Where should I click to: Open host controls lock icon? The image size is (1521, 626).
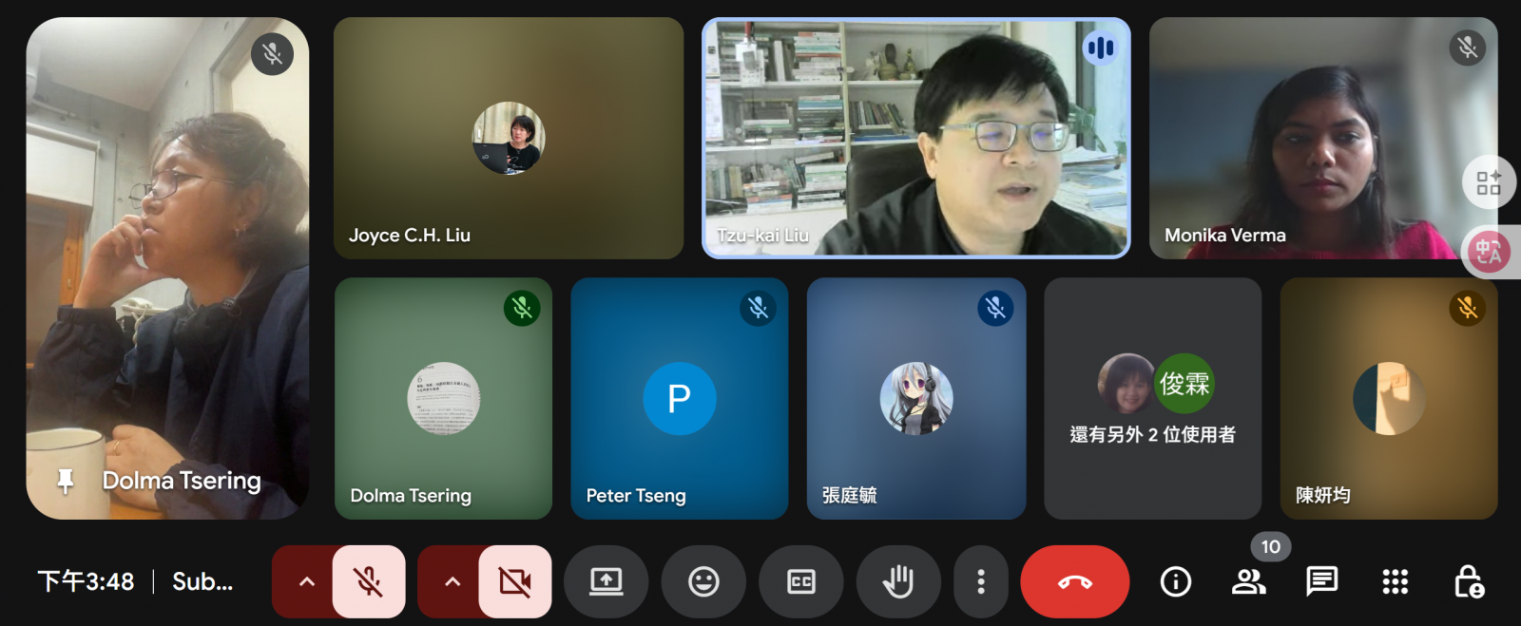[x=1468, y=581]
